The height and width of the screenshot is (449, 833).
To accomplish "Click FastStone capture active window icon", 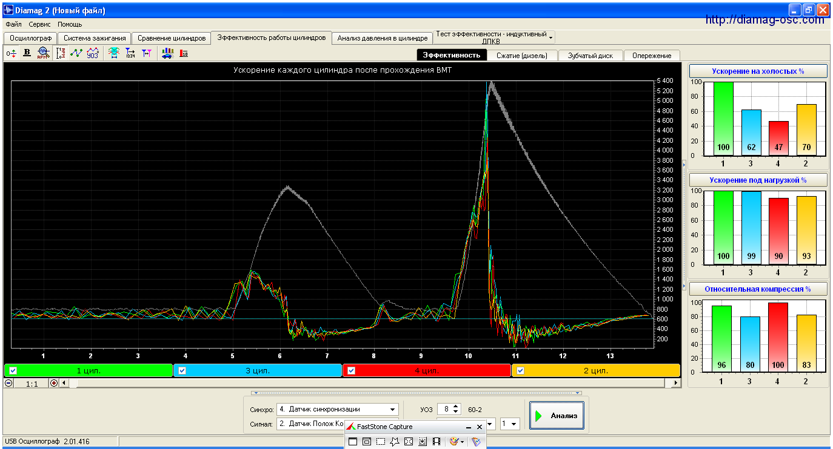I will tap(353, 442).
